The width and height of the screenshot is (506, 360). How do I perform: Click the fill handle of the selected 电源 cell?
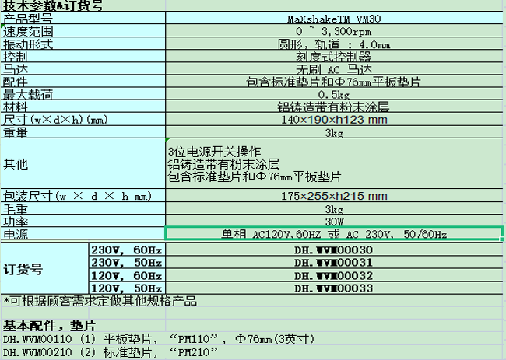(x=502, y=239)
